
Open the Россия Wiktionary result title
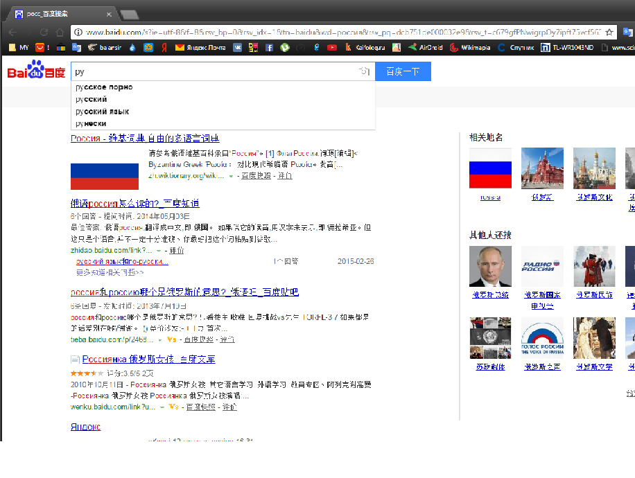(145, 138)
